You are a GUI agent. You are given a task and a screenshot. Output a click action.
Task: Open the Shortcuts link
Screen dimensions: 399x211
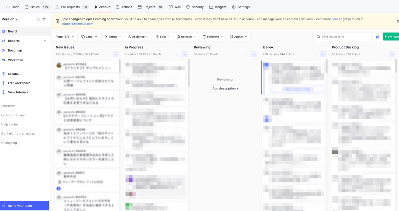point(8,106)
